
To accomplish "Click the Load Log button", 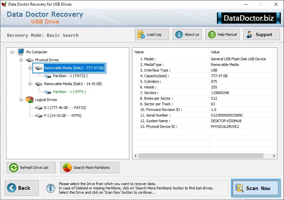I will (x=152, y=34).
